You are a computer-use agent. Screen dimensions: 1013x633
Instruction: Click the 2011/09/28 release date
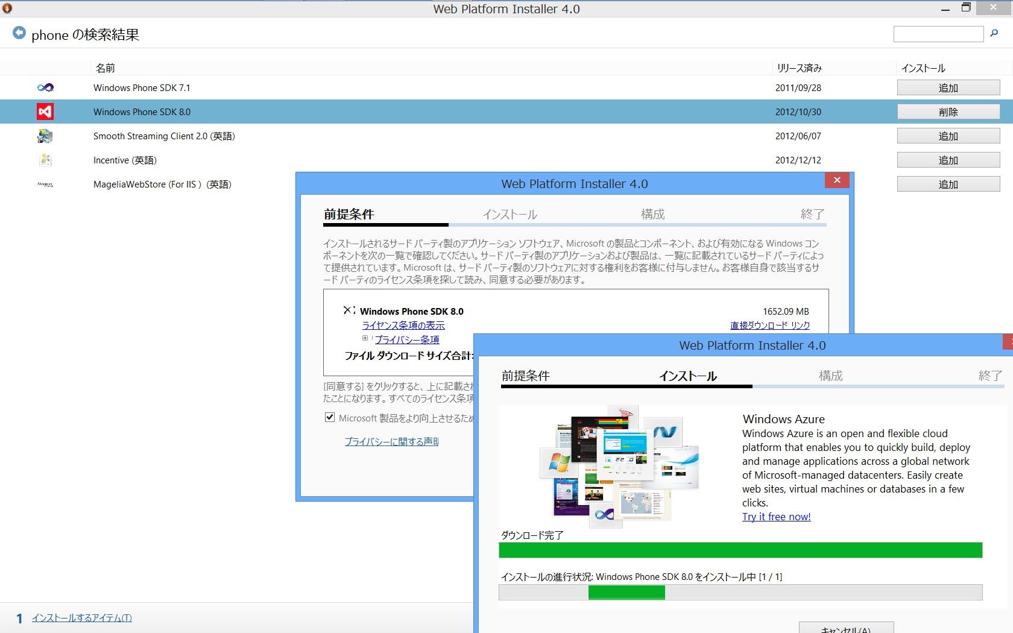(798, 88)
